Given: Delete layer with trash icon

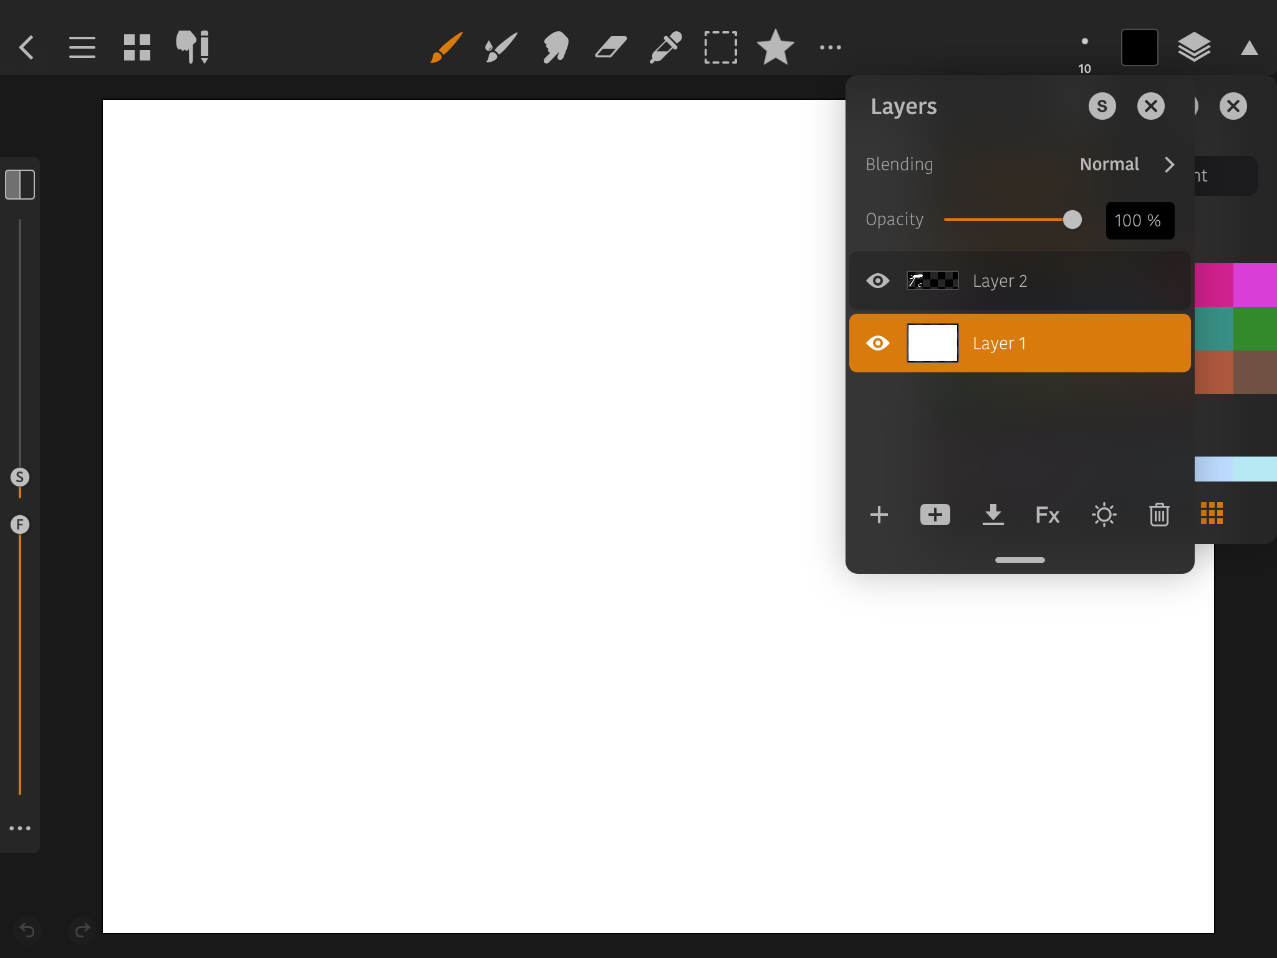Looking at the screenshot, I should [1159, 515].
